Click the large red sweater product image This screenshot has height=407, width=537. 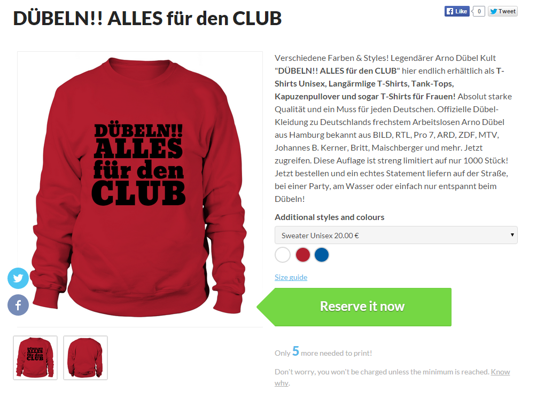click(140, 189)
